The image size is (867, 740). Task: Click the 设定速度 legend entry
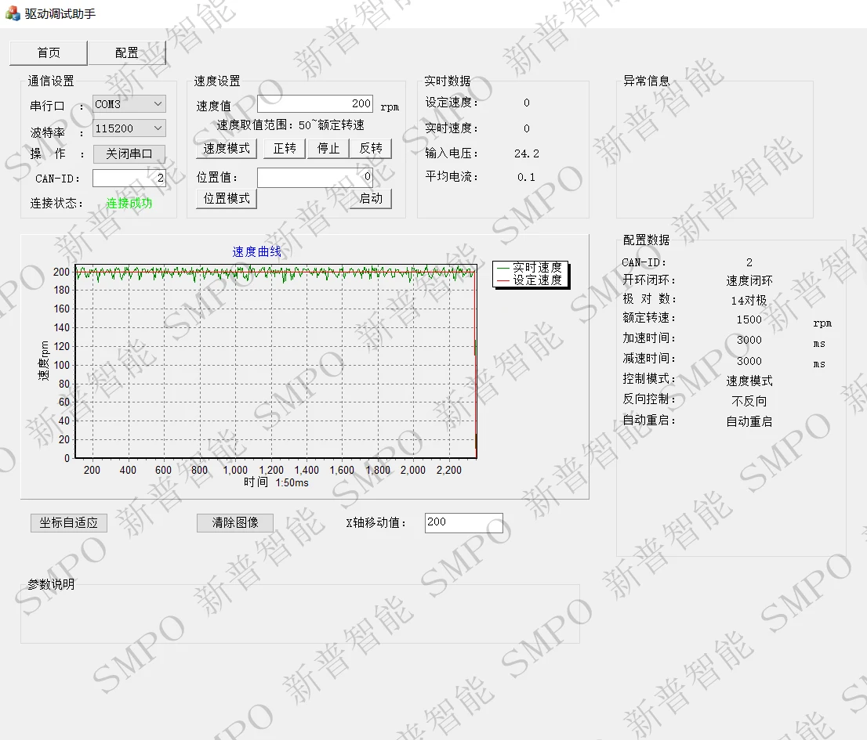click(x=530, y=280)
